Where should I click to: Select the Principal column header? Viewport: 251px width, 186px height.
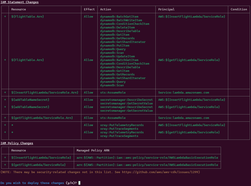(166, 9)
